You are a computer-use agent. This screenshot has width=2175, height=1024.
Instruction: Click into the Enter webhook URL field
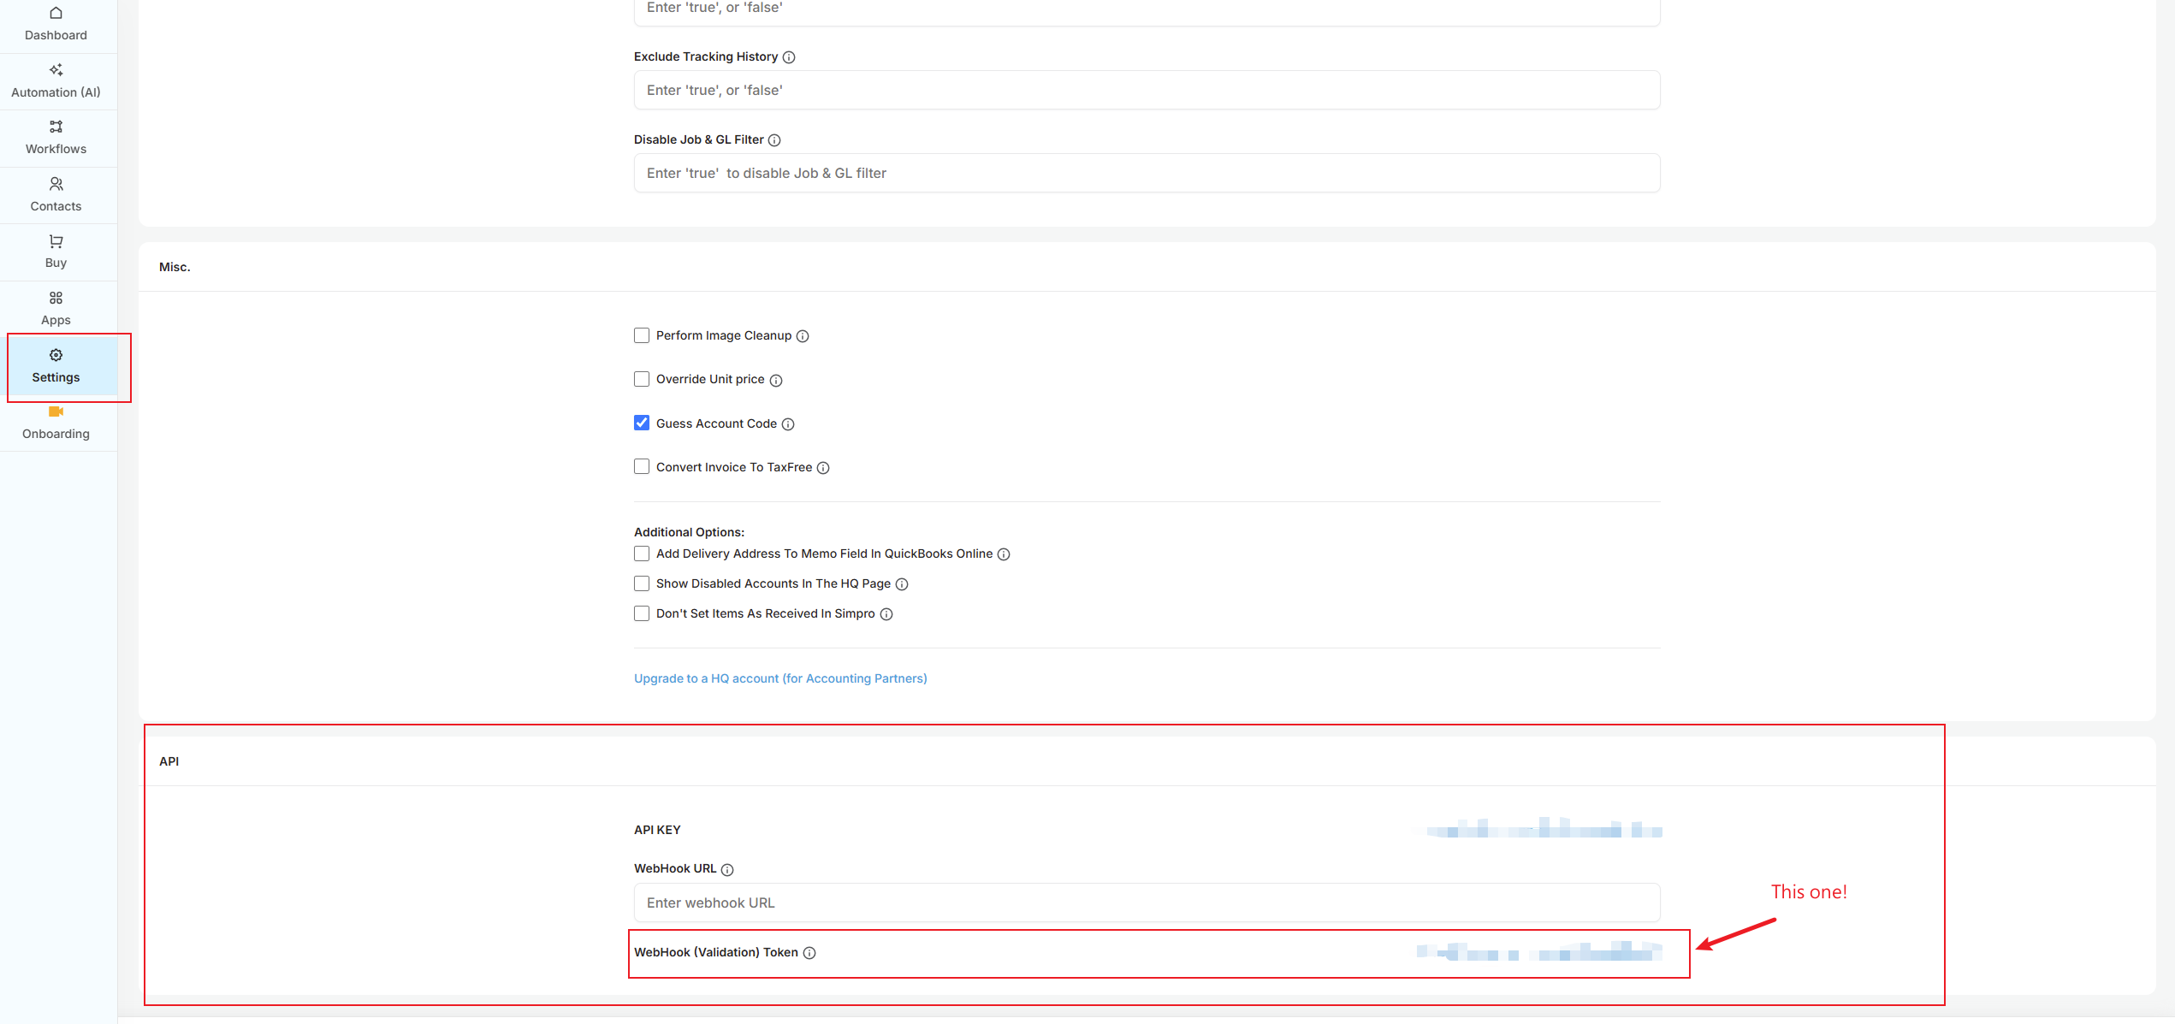click(1147, 903)
